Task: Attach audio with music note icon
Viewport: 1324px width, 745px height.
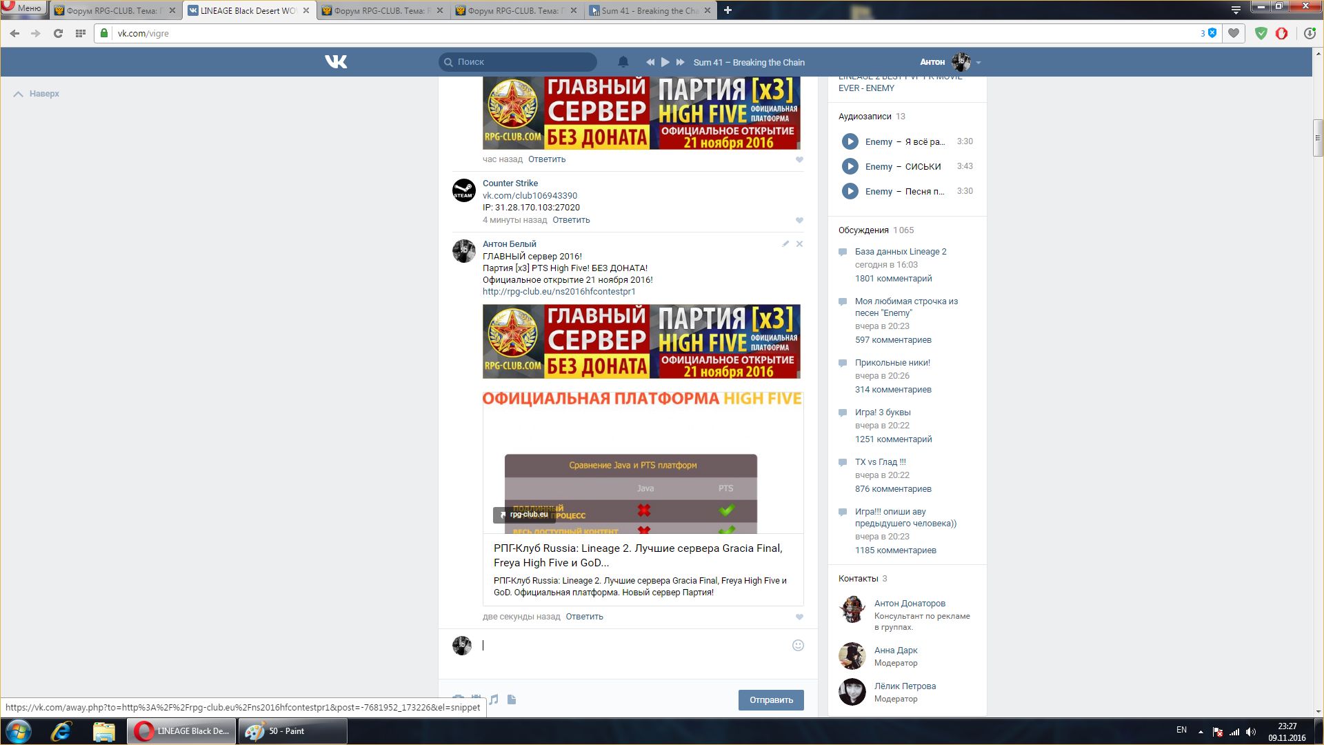Action: [494, 699]
